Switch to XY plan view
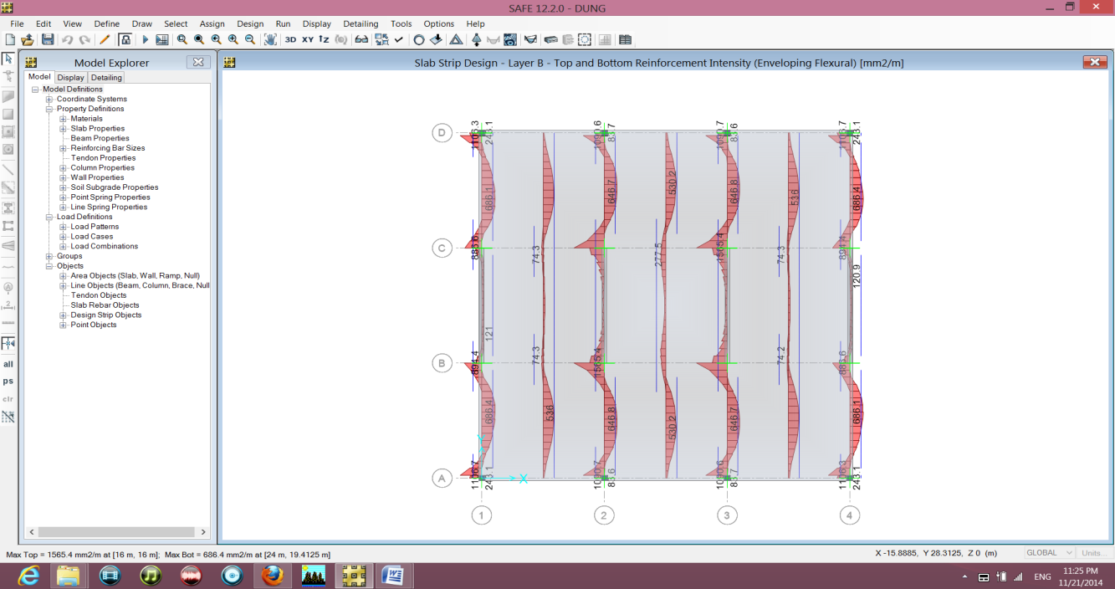The width and height of the screenshot is (1115, 589). pyautogui.click(x=308, y=39)
